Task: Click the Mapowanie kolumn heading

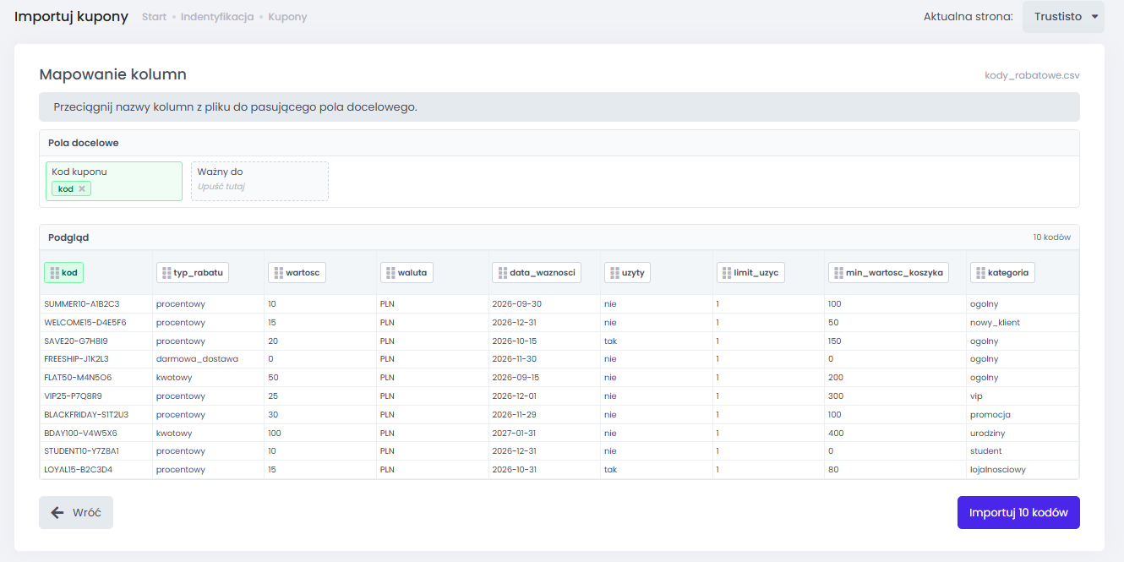Action: click(x=113, y=74)
